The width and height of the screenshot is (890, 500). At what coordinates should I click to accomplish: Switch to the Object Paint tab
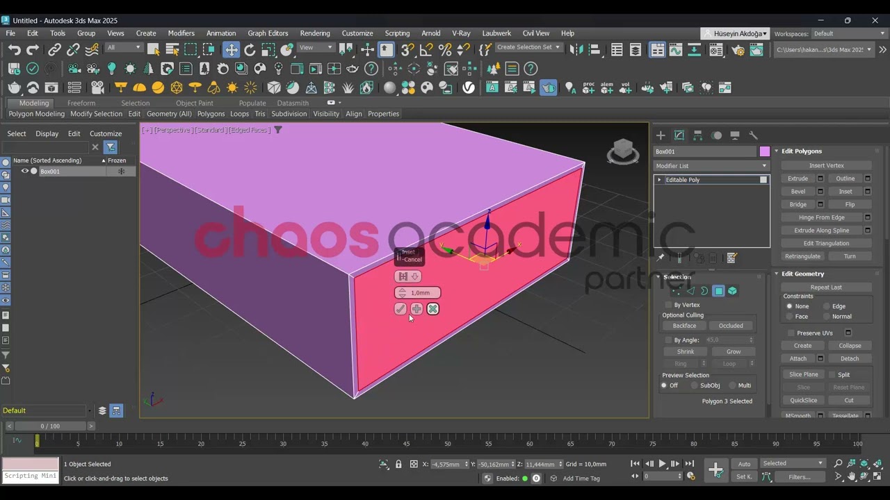195,103
